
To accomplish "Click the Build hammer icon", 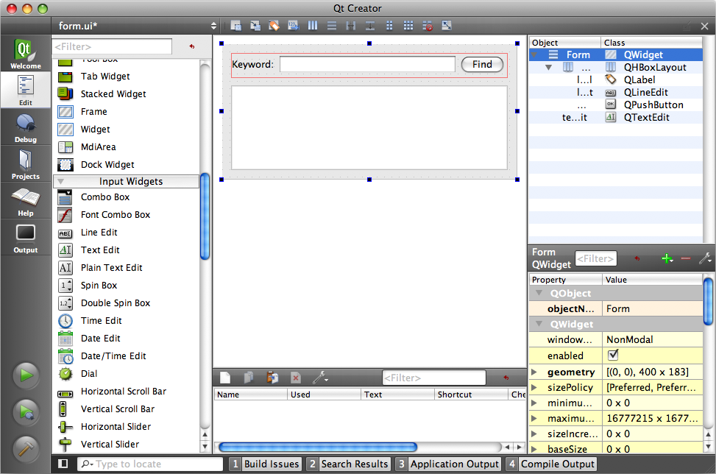I will point(26,448).
